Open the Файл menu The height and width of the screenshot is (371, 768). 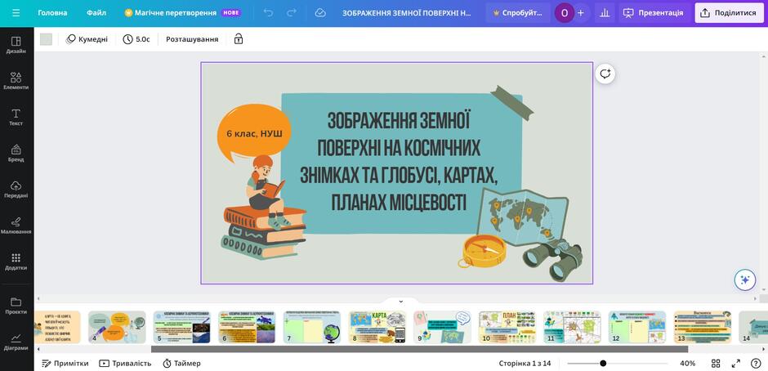click(x=96, y=13)
